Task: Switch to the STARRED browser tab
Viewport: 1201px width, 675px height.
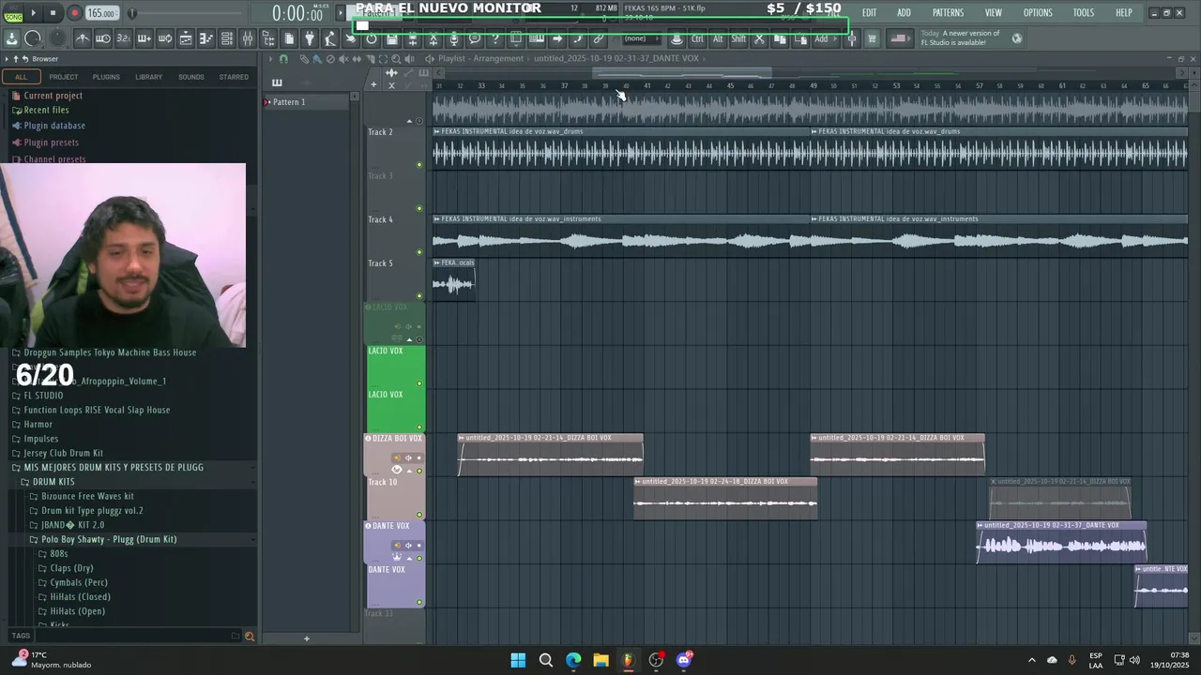Action: pyautogui.click(x=234, y=77)
